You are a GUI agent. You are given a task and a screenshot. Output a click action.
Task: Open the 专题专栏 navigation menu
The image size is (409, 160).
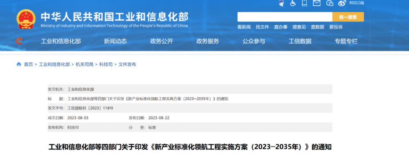tap(346, 41)
